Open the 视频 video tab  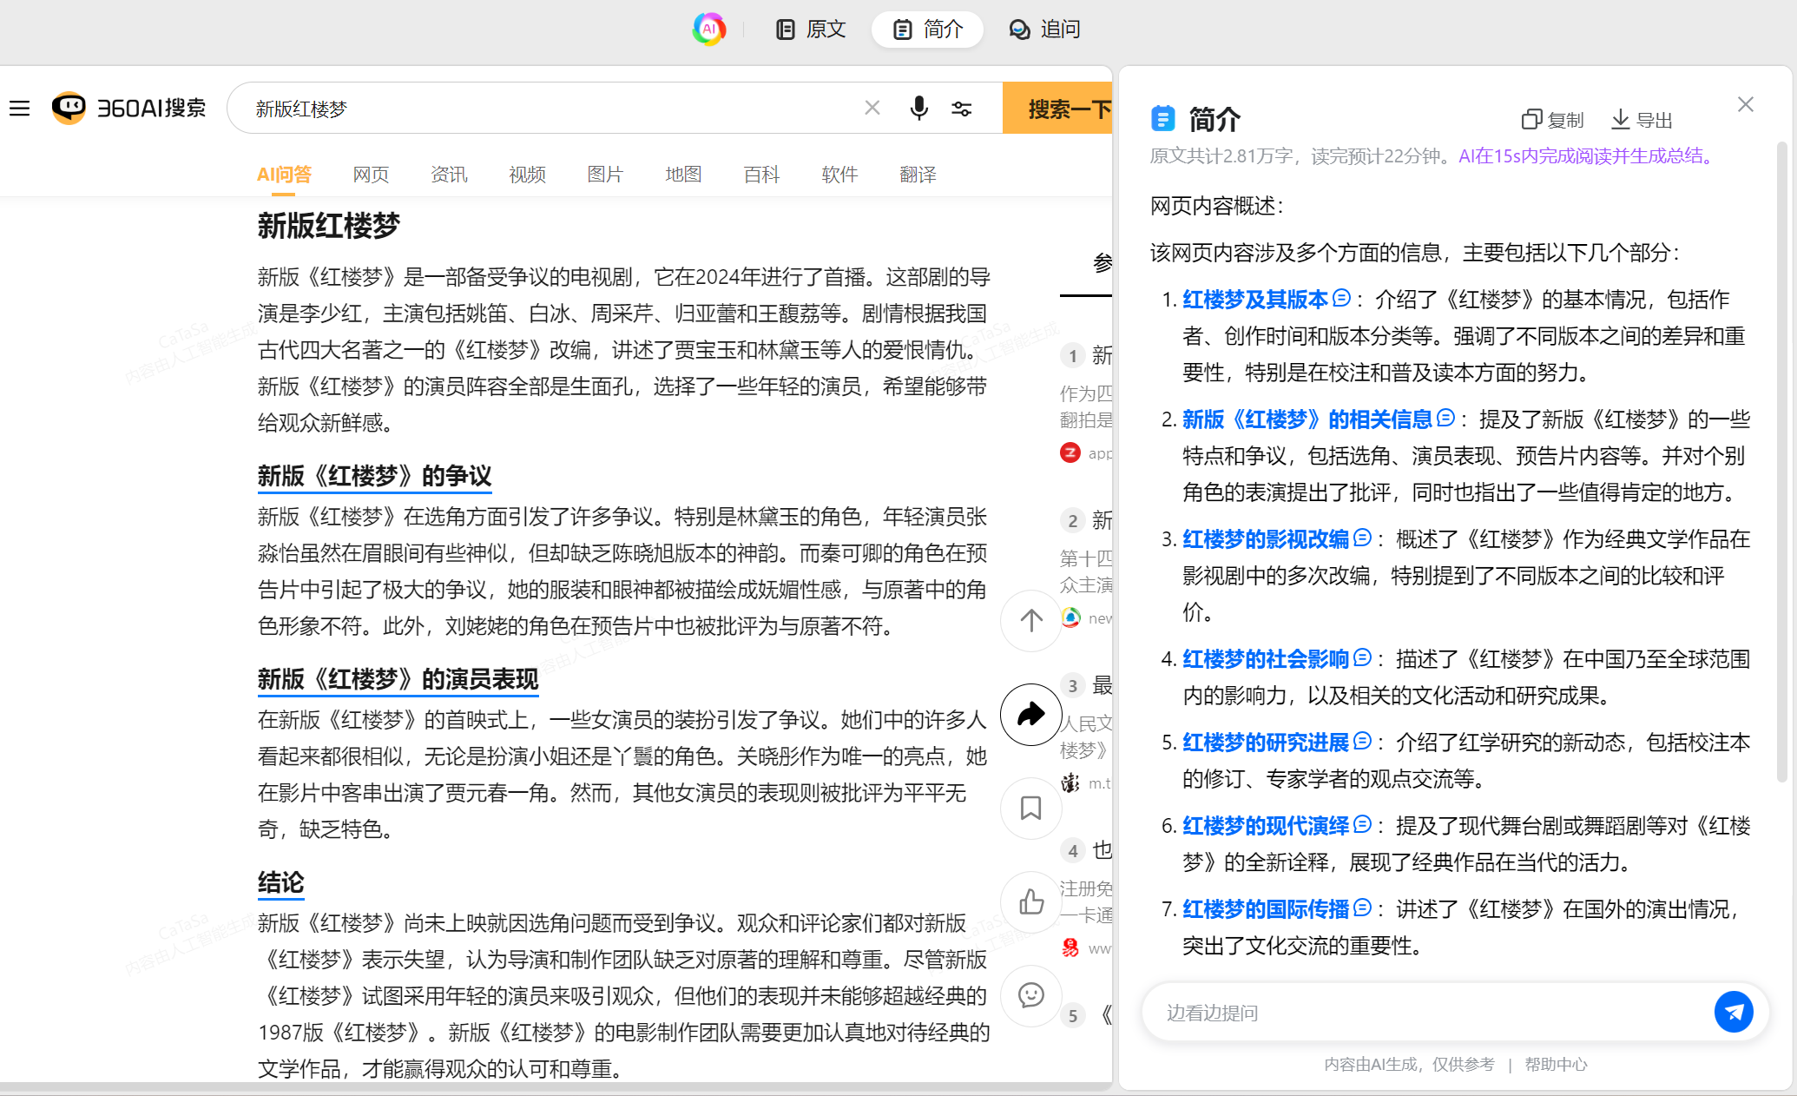[527, 175]
